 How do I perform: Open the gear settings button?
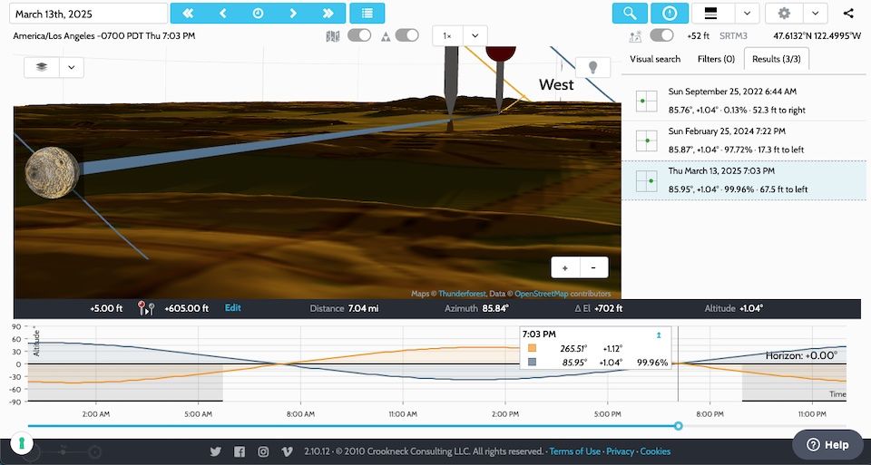pos(784,14)
